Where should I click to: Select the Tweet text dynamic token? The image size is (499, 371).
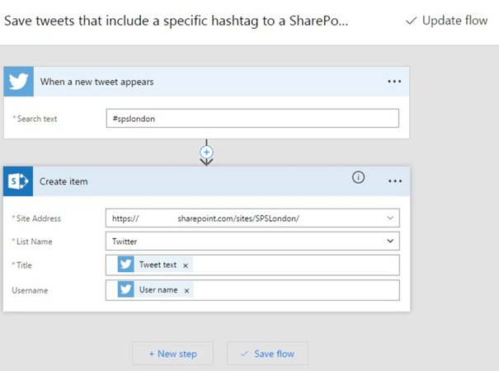click(x=157, y=265)
